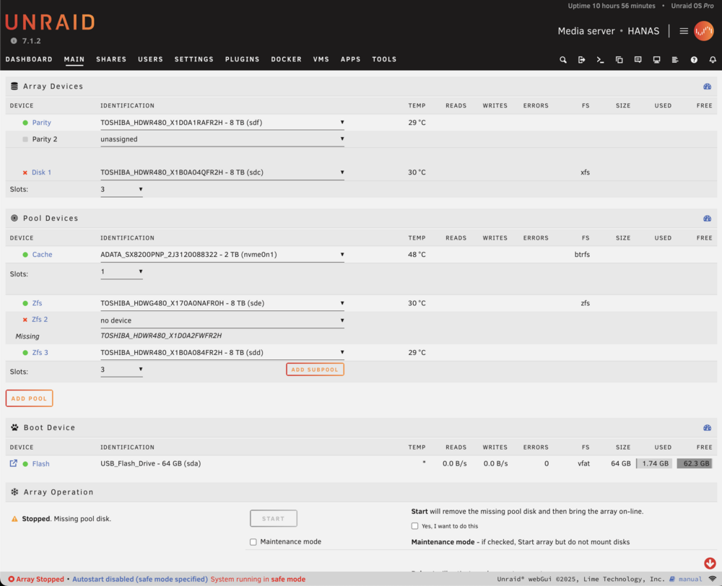
Task: Click the wifi status icon in footer
Action: [713, 579]
